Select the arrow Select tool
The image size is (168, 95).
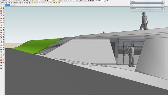point(1,6)
